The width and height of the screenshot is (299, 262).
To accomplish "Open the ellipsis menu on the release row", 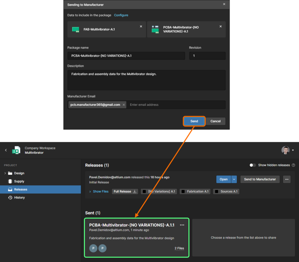I will 287,179.
